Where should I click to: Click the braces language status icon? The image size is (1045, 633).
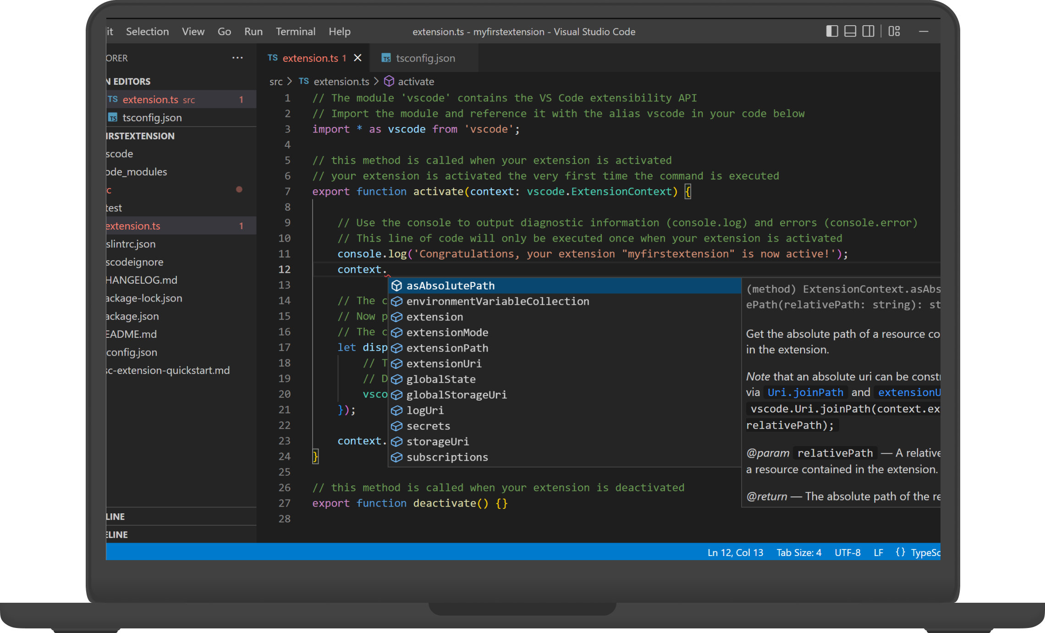click(900, 552)
